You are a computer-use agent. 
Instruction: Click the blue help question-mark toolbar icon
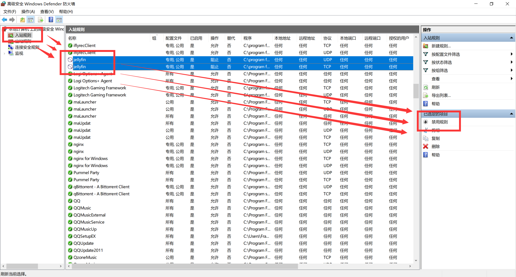tap(51, 20)
